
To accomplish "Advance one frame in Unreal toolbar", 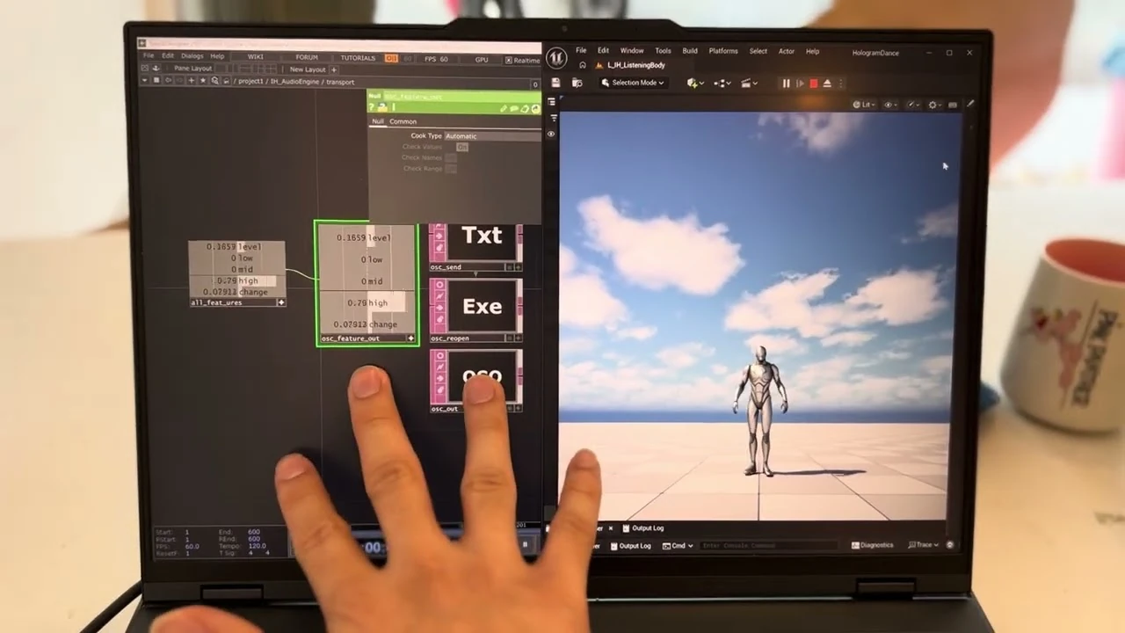I will point(800,84).
